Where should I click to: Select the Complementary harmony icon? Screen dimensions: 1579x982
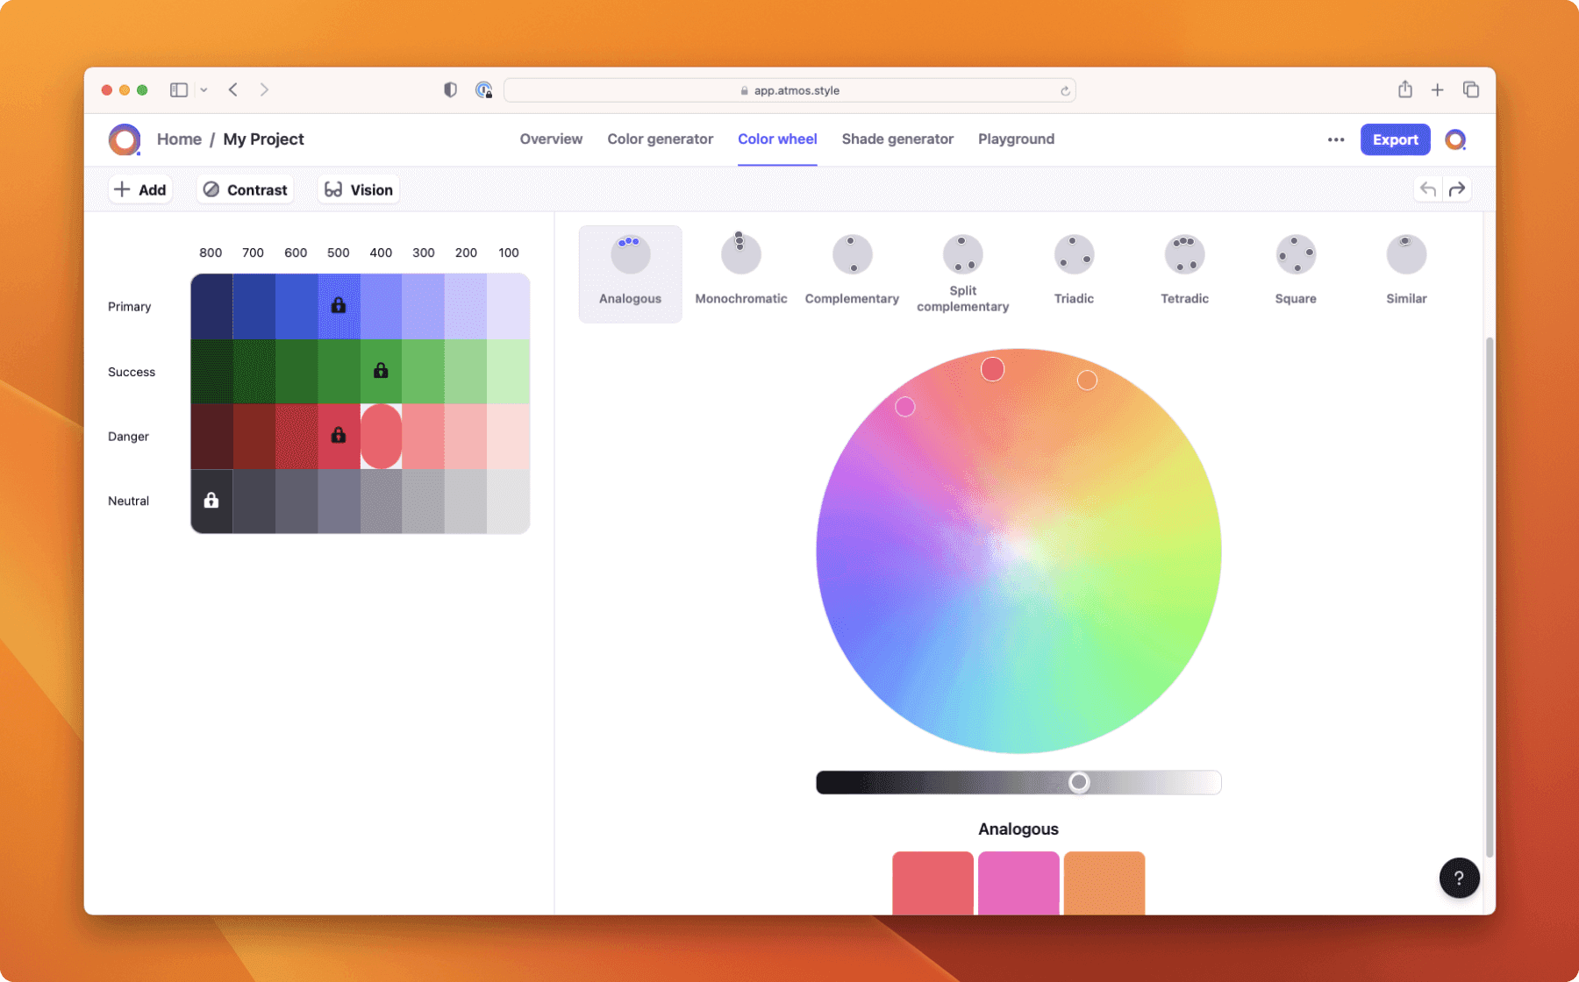click(x=851, y=254)
